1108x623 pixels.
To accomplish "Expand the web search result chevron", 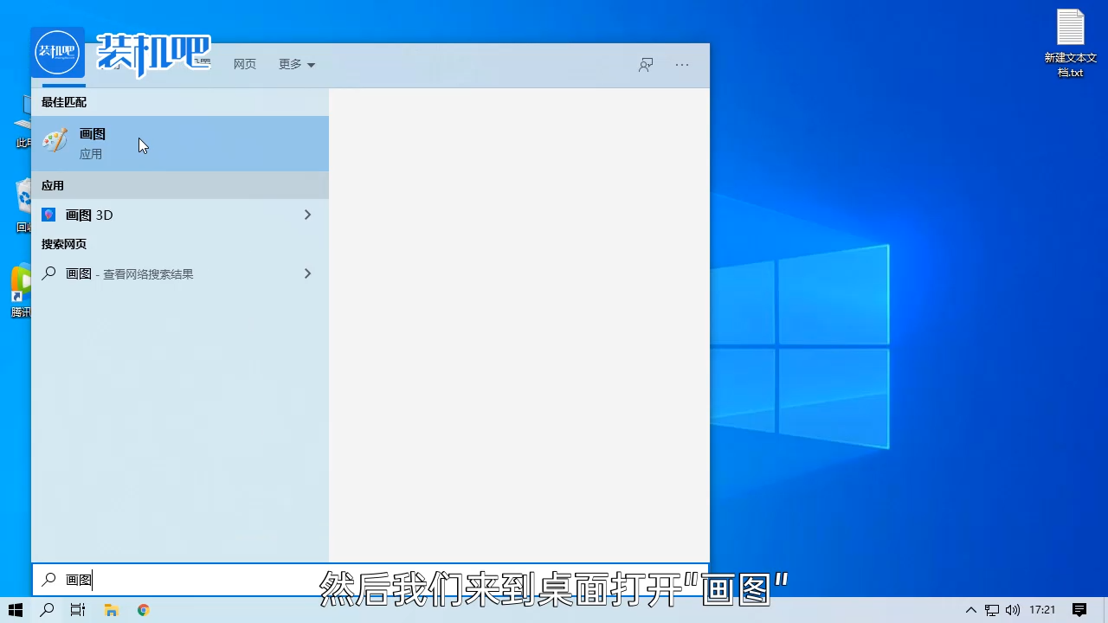I will 307,273.
